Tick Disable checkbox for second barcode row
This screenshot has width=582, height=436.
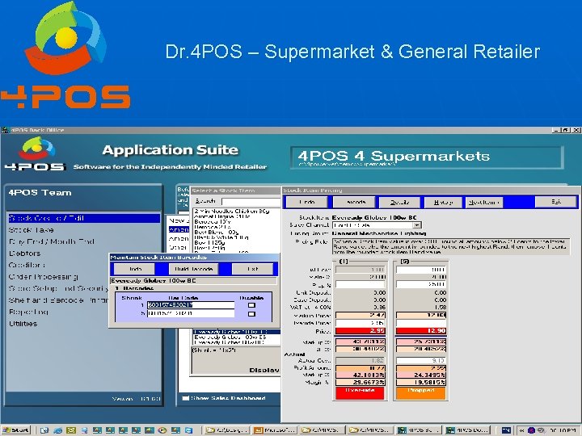coord(251,314)
